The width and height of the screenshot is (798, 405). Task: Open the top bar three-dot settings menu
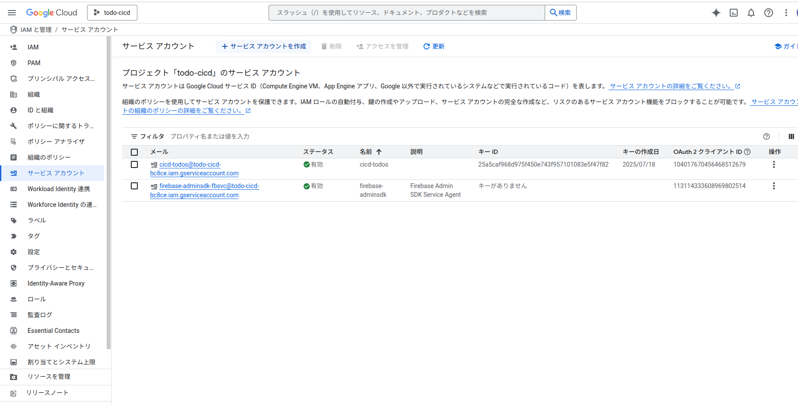tap(786, 13)
